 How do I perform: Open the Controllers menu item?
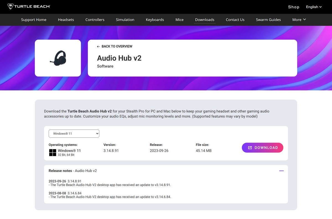(95, 20)
